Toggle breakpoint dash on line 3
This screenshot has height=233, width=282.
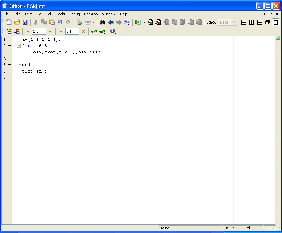10,52
